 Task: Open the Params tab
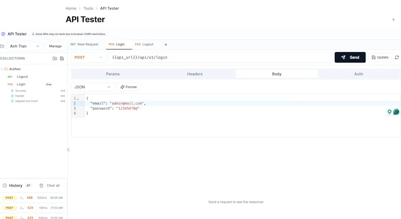click(113, 74)
